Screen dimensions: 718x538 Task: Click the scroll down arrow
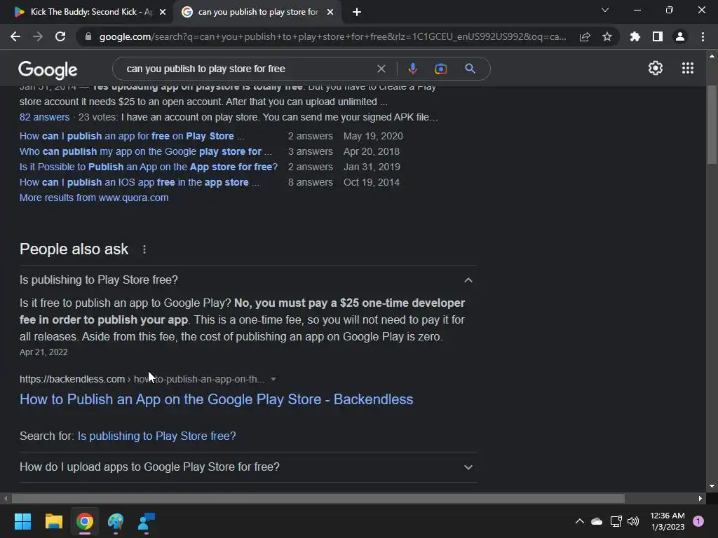(x=712, y=486)
